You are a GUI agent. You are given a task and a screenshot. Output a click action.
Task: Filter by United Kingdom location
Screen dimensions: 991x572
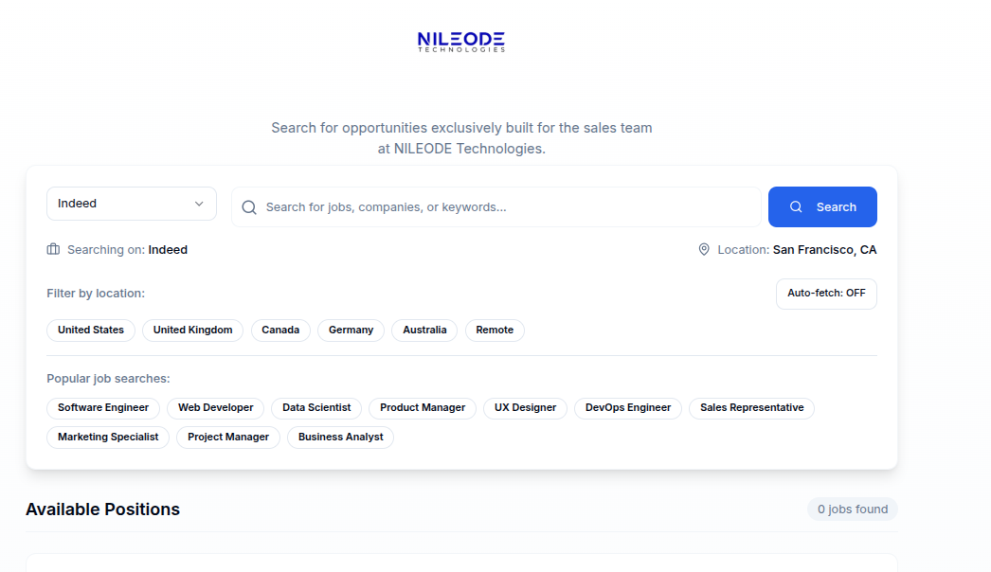[192, 330]
